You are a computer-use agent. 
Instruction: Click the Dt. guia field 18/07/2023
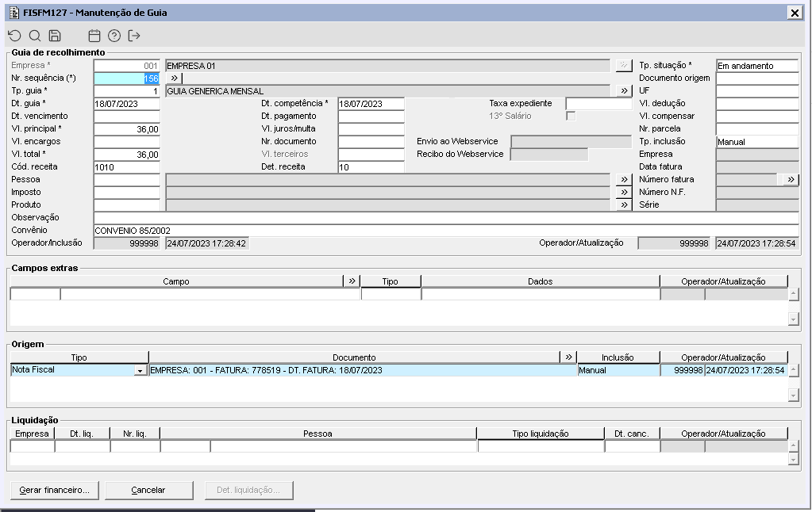[127, 104]
